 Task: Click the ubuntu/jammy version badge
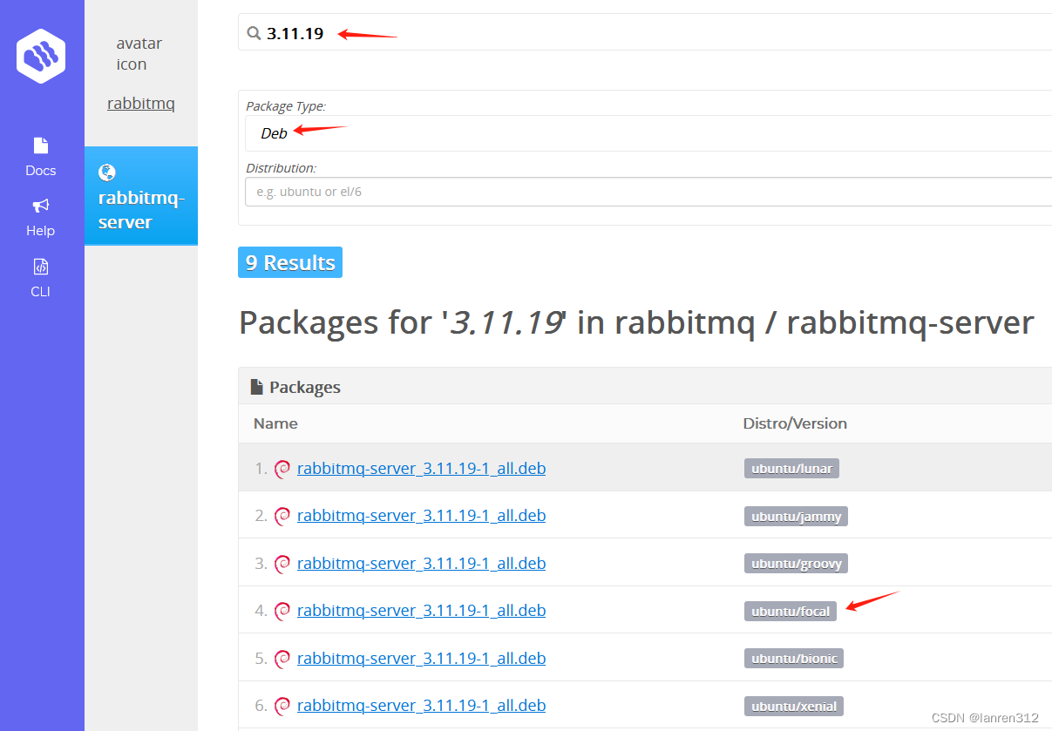point(795,515)
